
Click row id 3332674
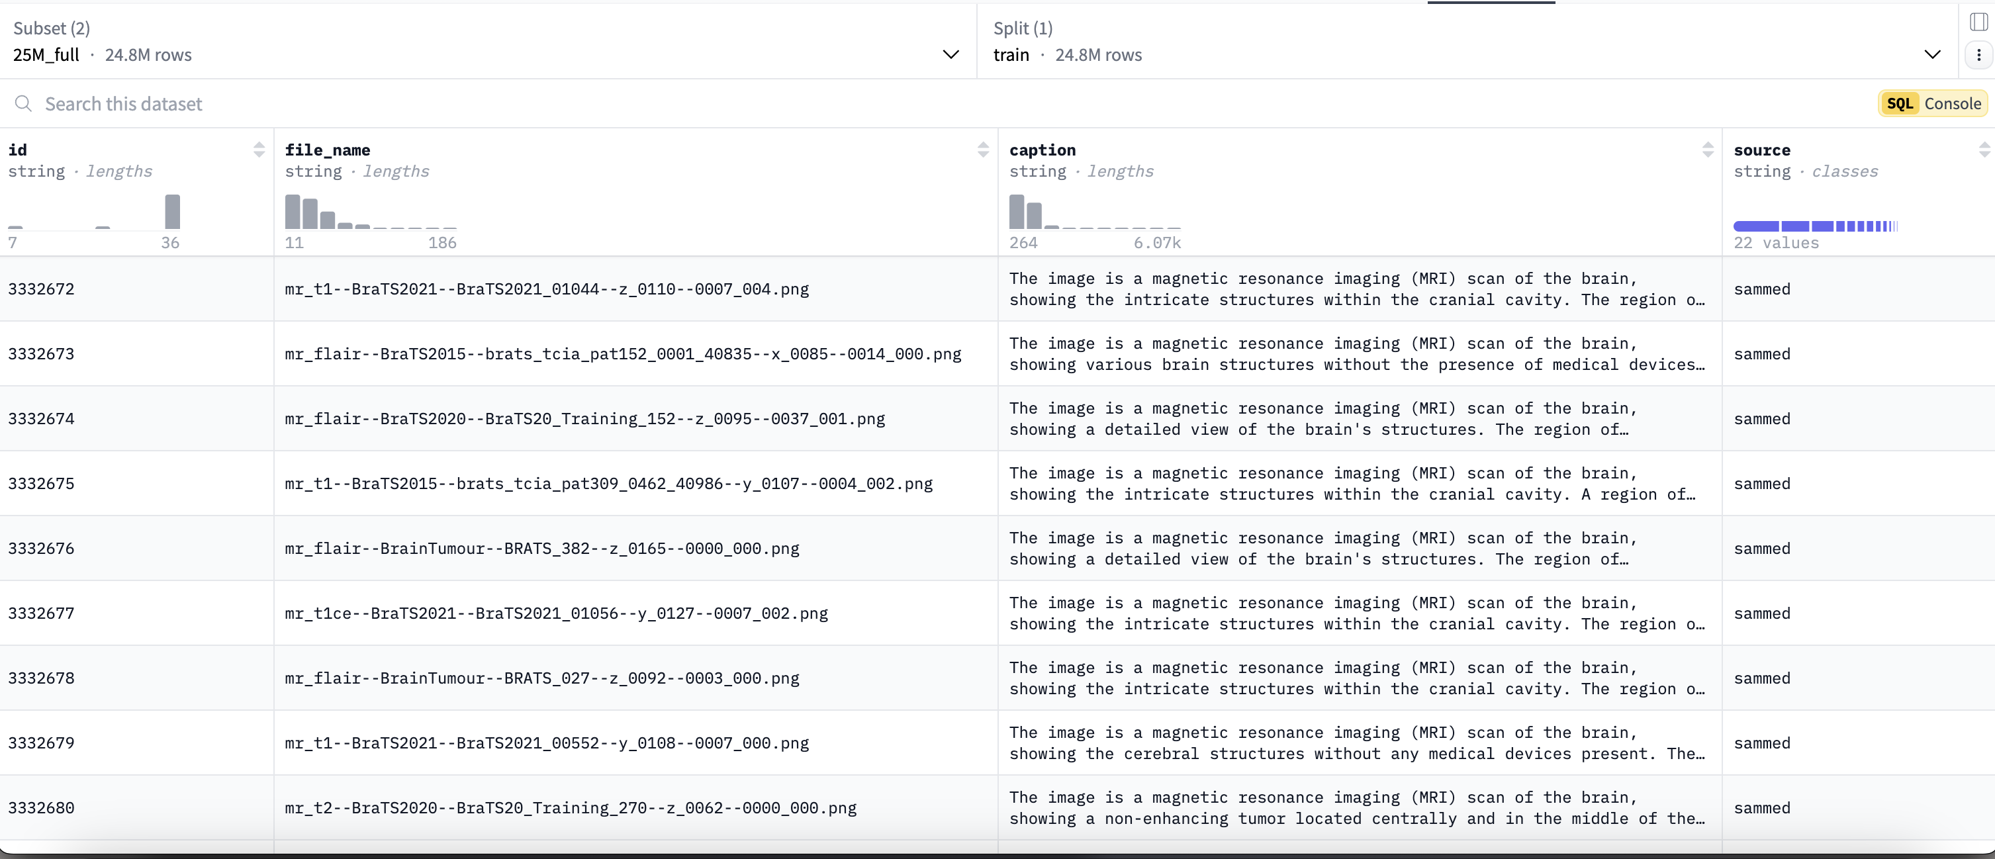point(41,419)
